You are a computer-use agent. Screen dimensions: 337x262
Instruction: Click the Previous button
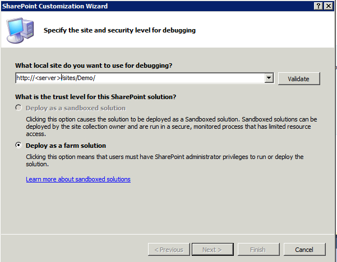[169, 249]
